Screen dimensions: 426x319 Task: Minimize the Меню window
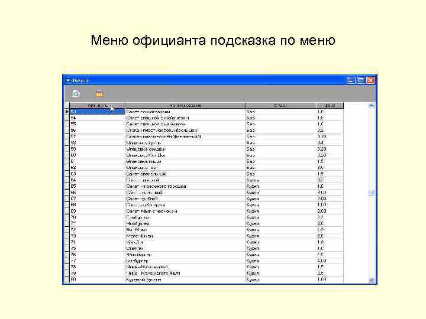click(x=351, y=80)
